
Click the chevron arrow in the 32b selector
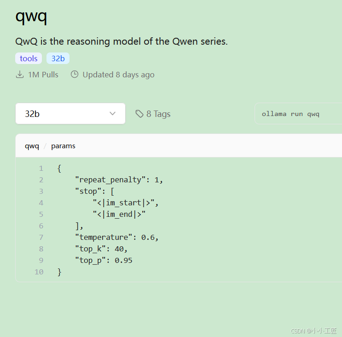coord(112,114)
